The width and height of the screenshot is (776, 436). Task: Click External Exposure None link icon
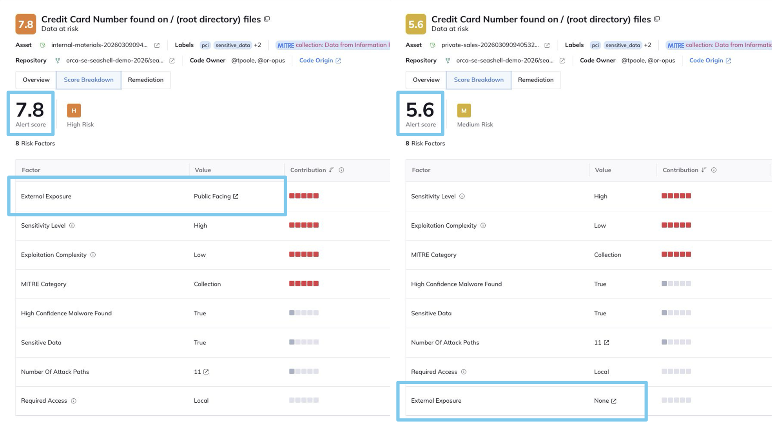coord(614,401)
